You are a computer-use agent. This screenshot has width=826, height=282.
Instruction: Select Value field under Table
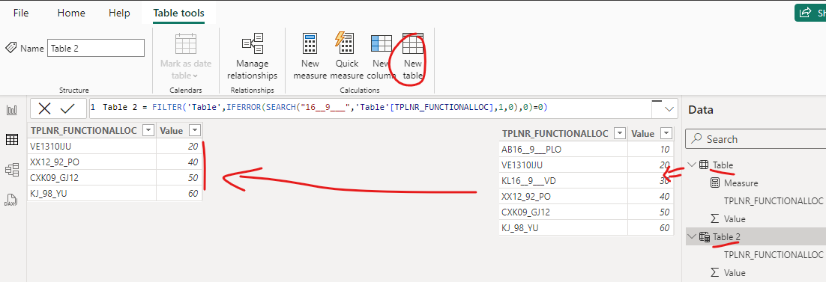(735, 219)
